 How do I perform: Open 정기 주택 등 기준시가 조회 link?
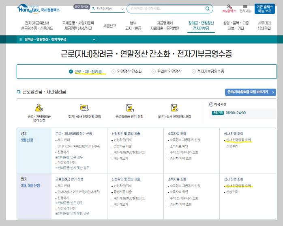(x=184, y=152)
